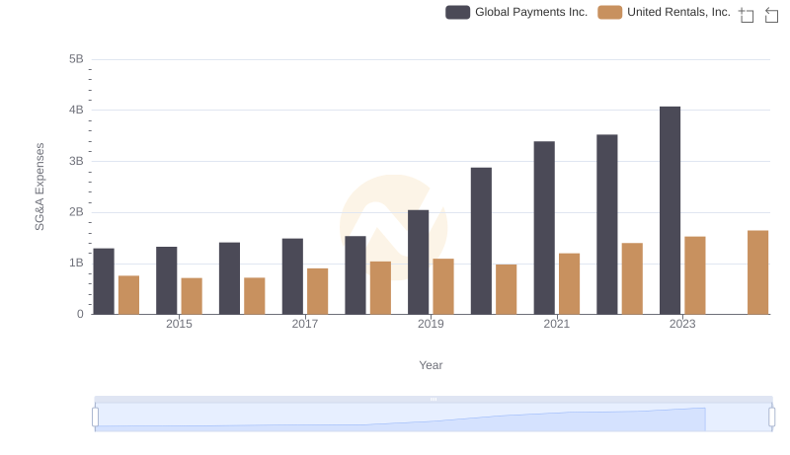This screenshot has height=455, width=790.
Task: Select Global Payments 2022 bar
Action: coord(607,224)
